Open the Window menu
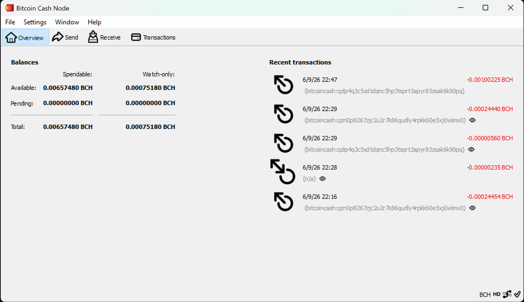 click(x=67, y=22)
